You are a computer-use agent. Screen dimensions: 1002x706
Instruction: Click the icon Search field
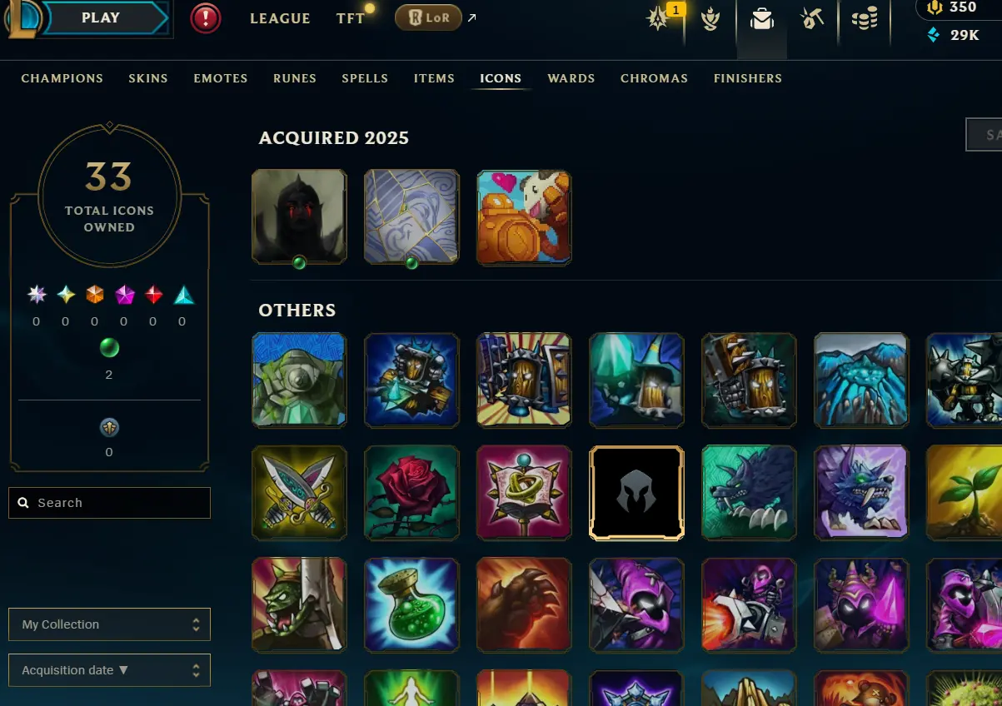pos(109,503)
